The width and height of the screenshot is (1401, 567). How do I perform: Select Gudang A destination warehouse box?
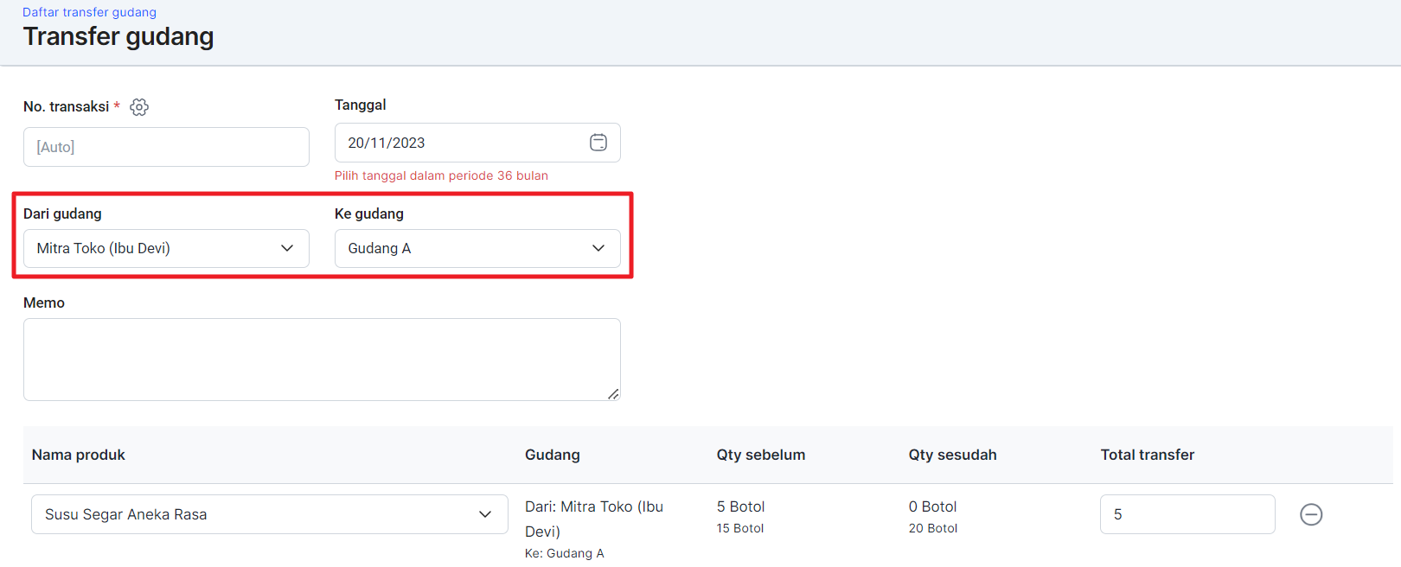(477, 248)
